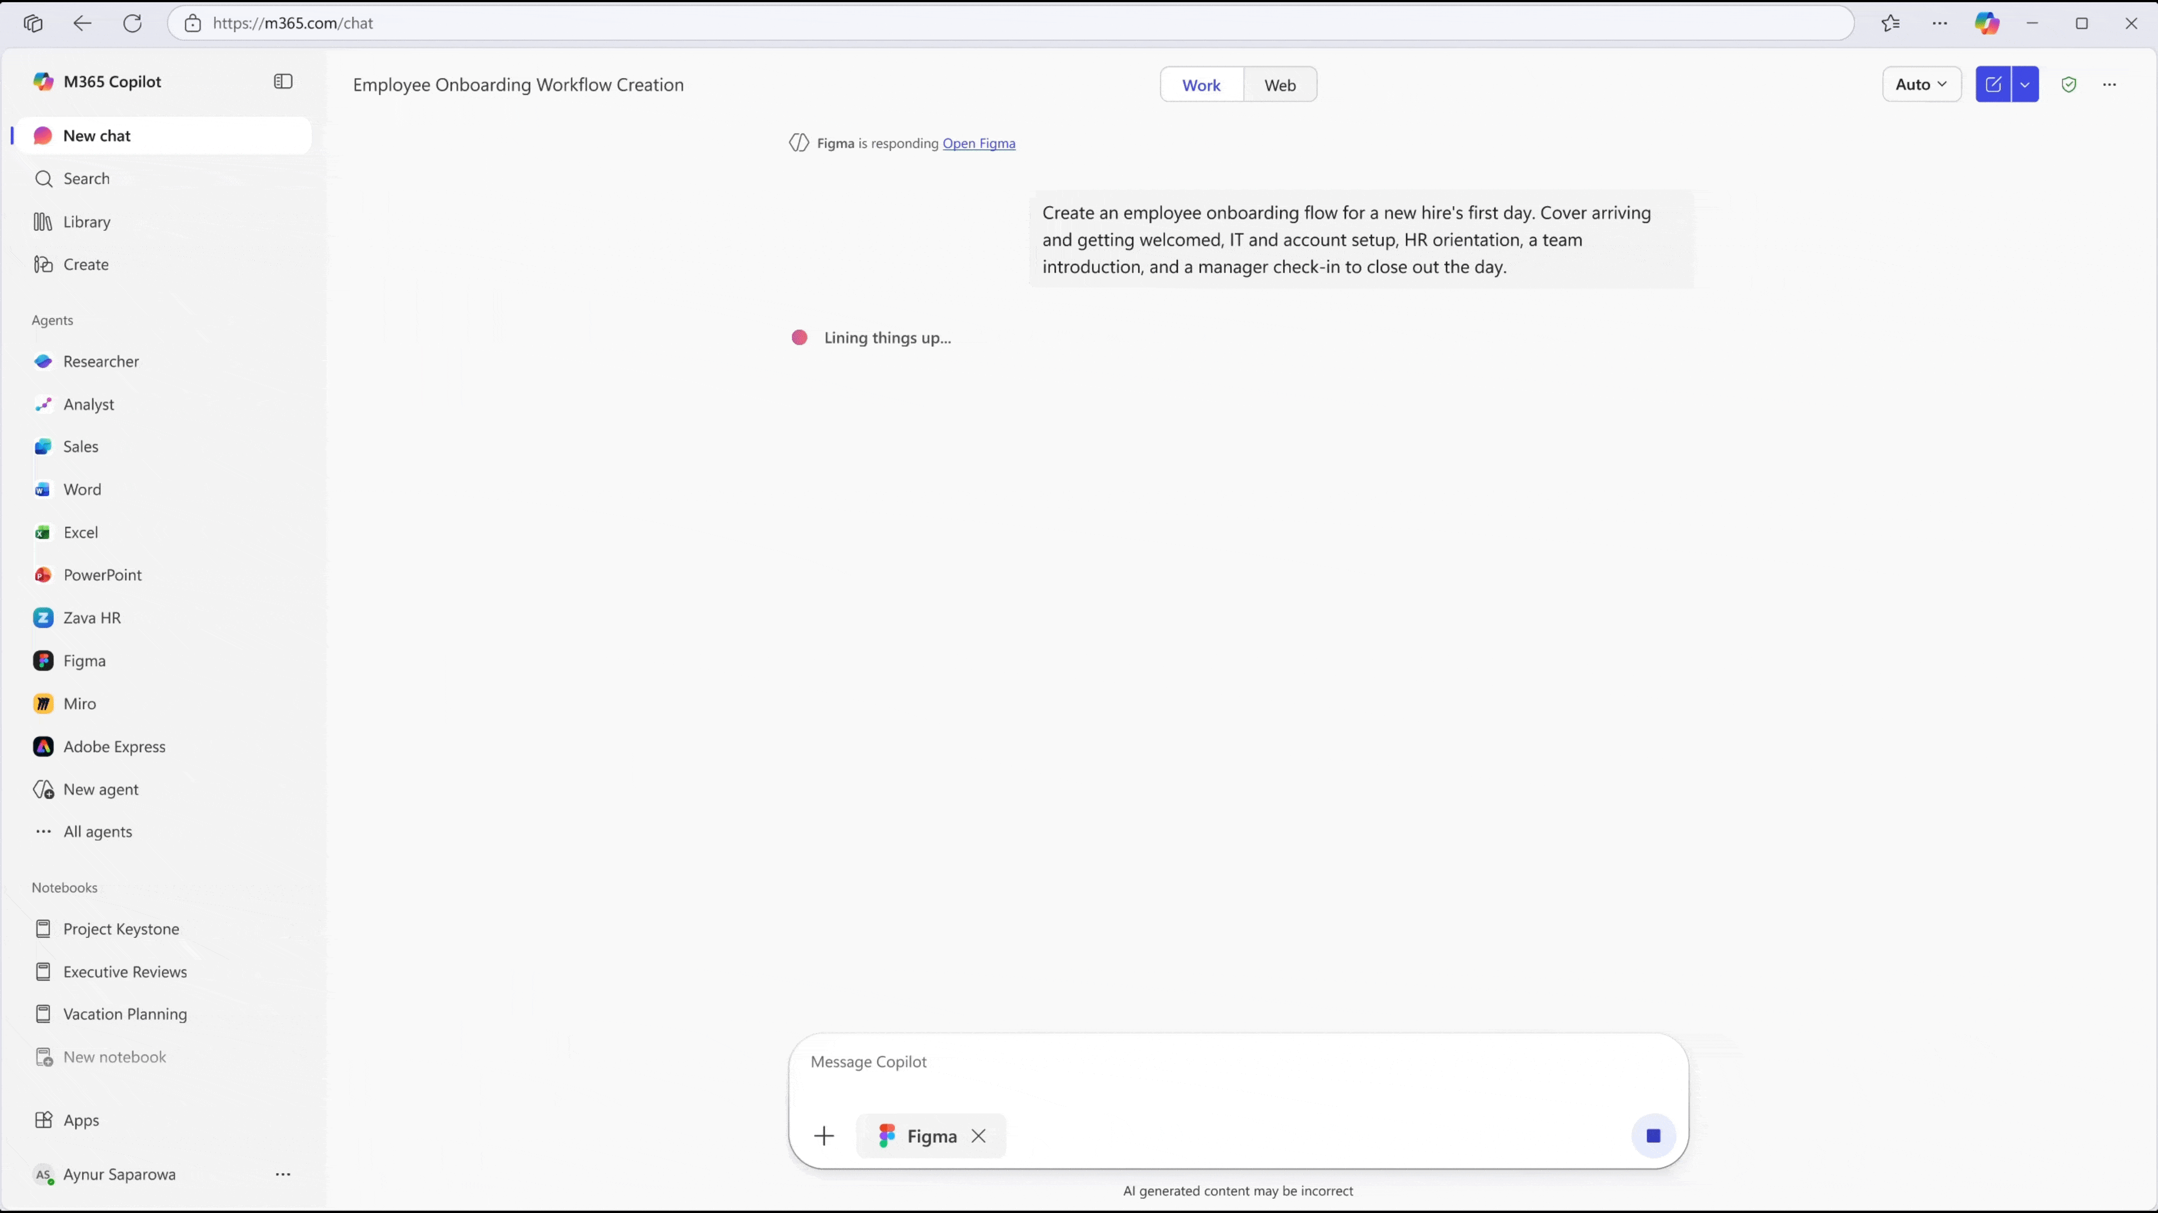
Task: Open options next to Aynur Saparowa
Action: coord(283,1174)
